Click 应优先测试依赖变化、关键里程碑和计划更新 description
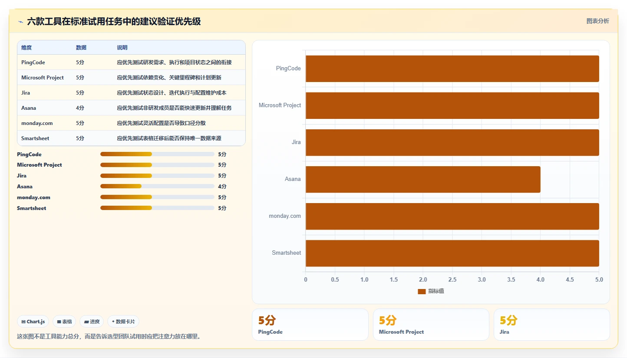This screenshot has height=358, width=627. pos(169,78)
